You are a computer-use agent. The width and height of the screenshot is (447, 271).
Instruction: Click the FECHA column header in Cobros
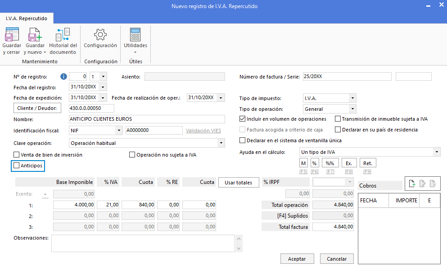(x=374, y=201)
